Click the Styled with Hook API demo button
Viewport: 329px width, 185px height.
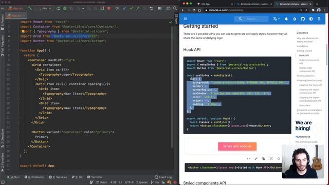237,146
